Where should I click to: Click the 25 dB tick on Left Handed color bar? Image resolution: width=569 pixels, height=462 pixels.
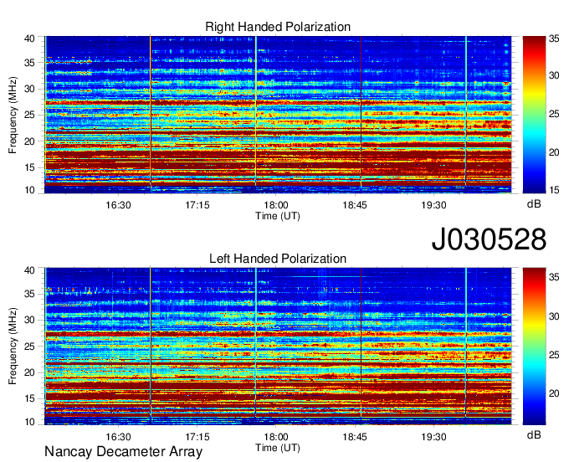pos(554,355)
